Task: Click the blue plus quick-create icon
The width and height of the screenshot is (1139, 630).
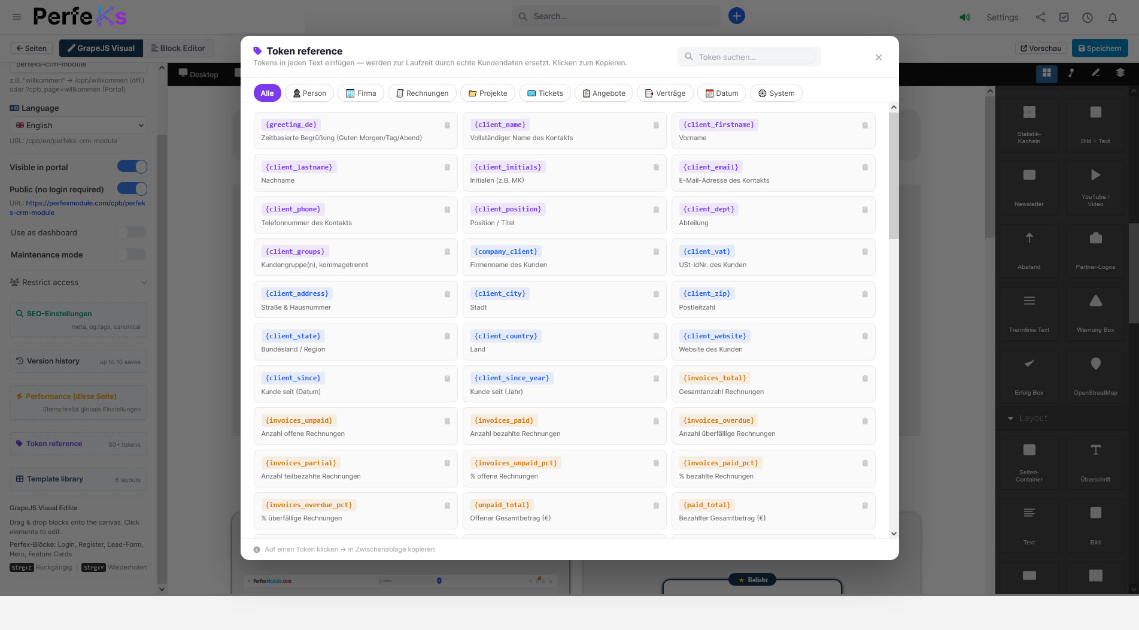Action: coord(736,16)
